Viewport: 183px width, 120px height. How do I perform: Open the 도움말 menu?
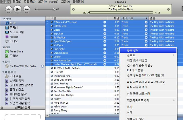(78, 2)
